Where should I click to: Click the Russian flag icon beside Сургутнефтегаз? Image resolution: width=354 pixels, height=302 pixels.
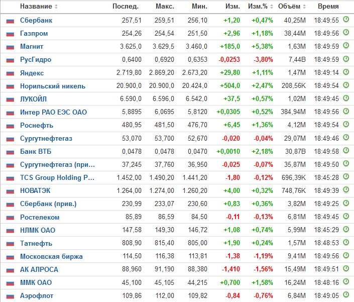[x=10, y=139]
